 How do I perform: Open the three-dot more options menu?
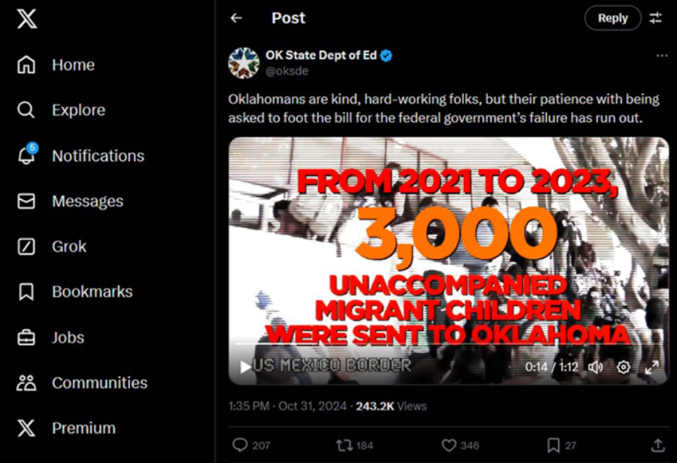pyautogui.click(x=661, y=56)
